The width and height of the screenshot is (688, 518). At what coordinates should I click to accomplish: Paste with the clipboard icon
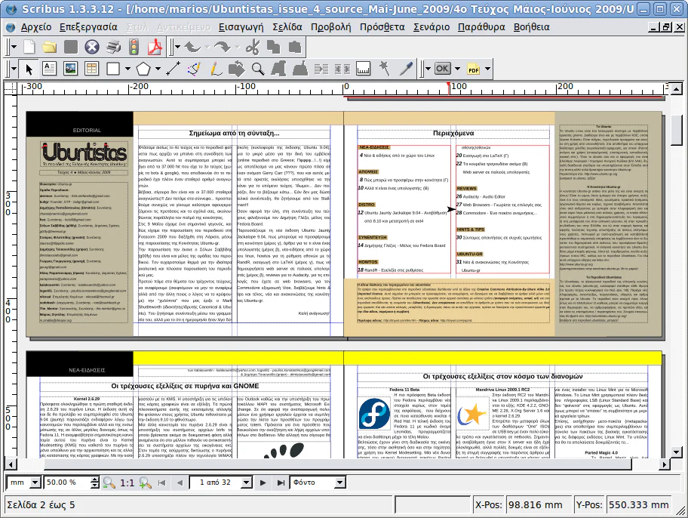click(x=295, y=47)
